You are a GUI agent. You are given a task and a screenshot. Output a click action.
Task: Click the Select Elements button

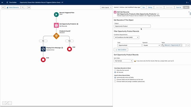tap(13, 7)
